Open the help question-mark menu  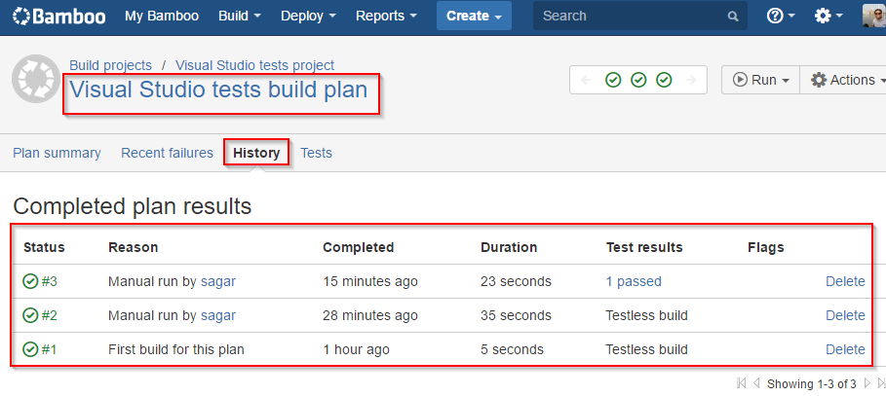(x=781, y=16)
